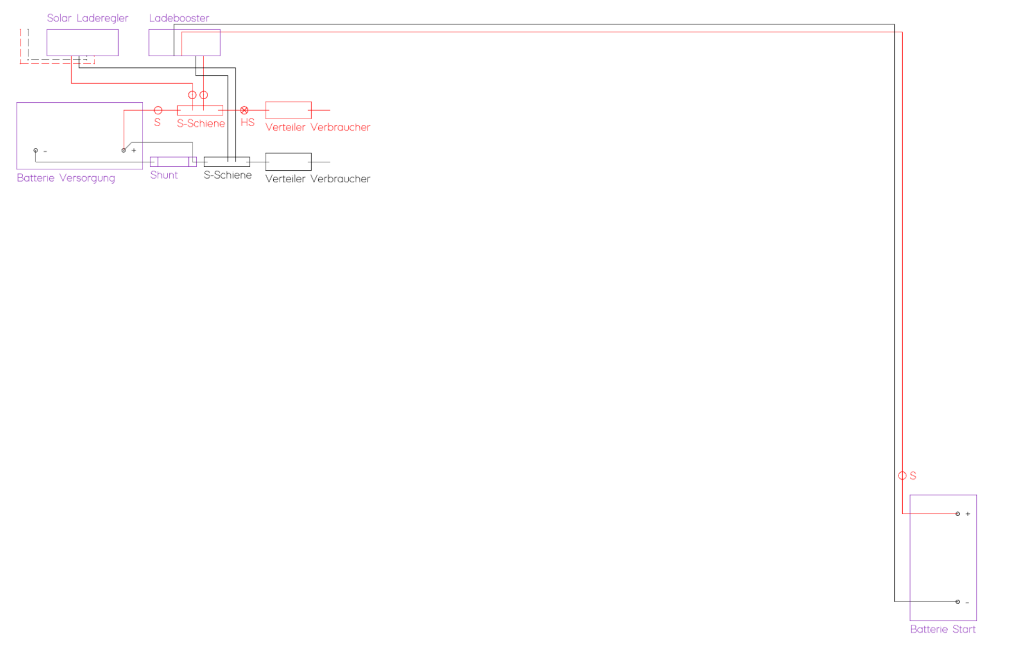Select the Batterie Versorgung minus terminal
Viewport: 1013px width, 658px height.
(35, 150)
